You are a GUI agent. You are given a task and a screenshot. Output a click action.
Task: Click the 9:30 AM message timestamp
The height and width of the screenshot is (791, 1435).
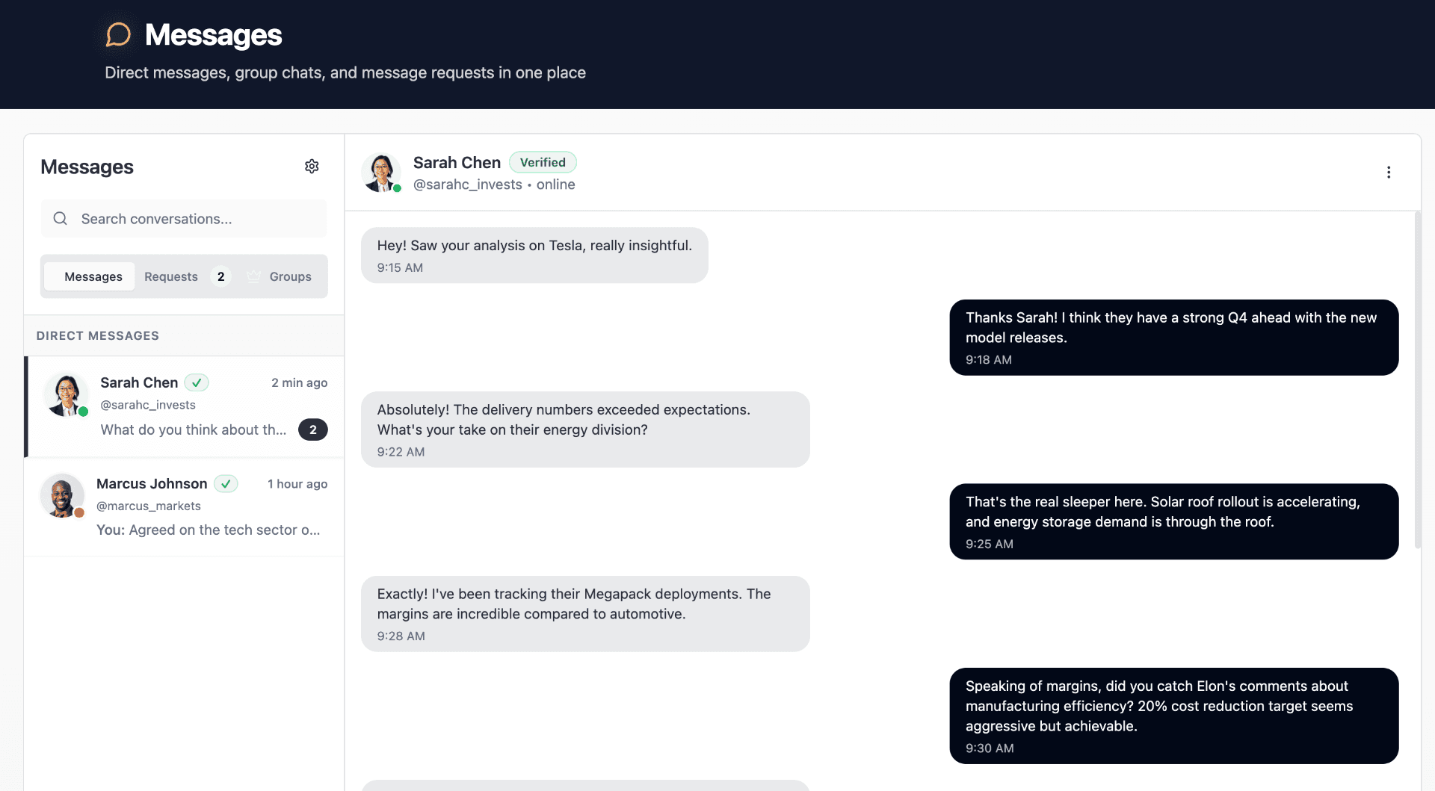[x=990, y=748]
